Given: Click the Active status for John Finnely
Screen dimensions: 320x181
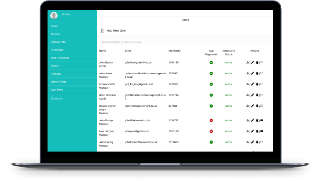Looking at the screenshot, I should click(x=228, y=142).
